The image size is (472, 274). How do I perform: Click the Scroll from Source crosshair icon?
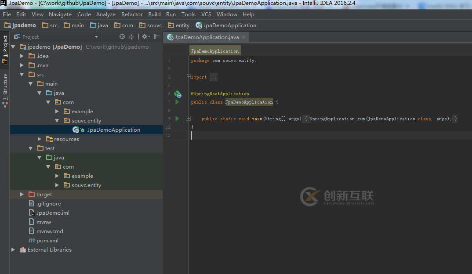(122, 37)
